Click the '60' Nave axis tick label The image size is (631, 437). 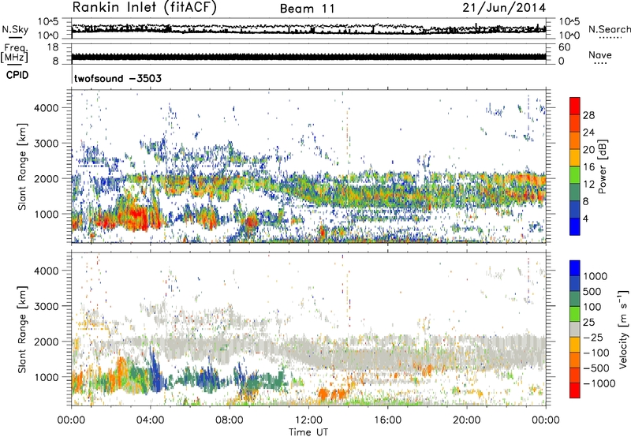564,47
